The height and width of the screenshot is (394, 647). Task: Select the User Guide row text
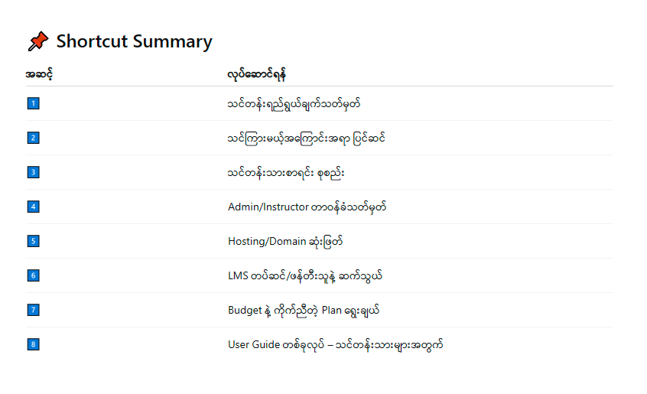coord(336,344)
